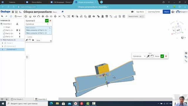Switch to Part Studio 1 tab
Viewport: 188px width, 106px height.
pyautogui.click(x=17, y=99)
